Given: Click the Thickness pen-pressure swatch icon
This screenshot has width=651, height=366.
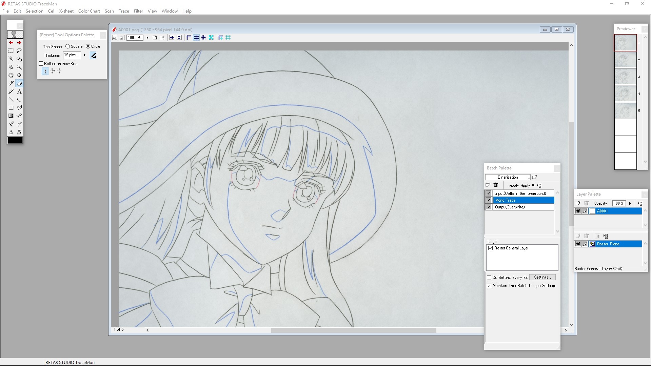Looking at the screenshot, I should click(x=93, y=55).
